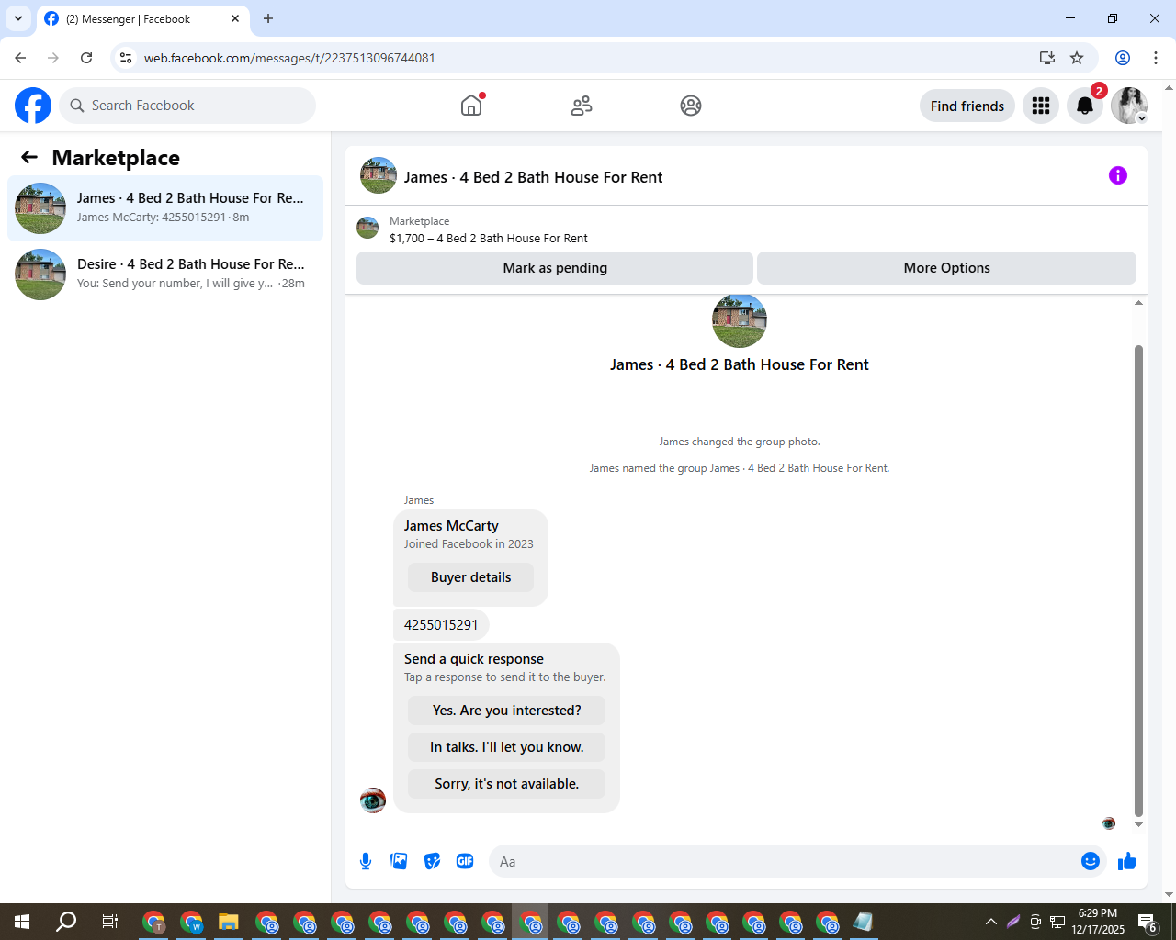This screenshot has width=1176, height=940.
Task: Open the profile circle icon in top navigation
Action: pyautogui.click(x=691, y=106)
